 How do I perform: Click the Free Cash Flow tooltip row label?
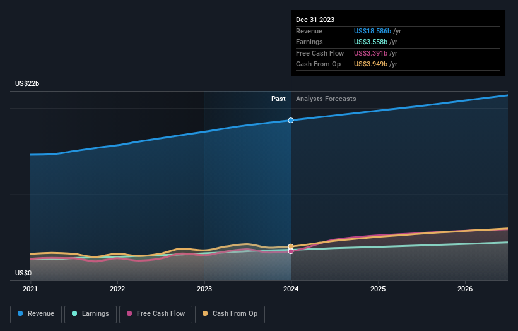(x=320, y=53)
